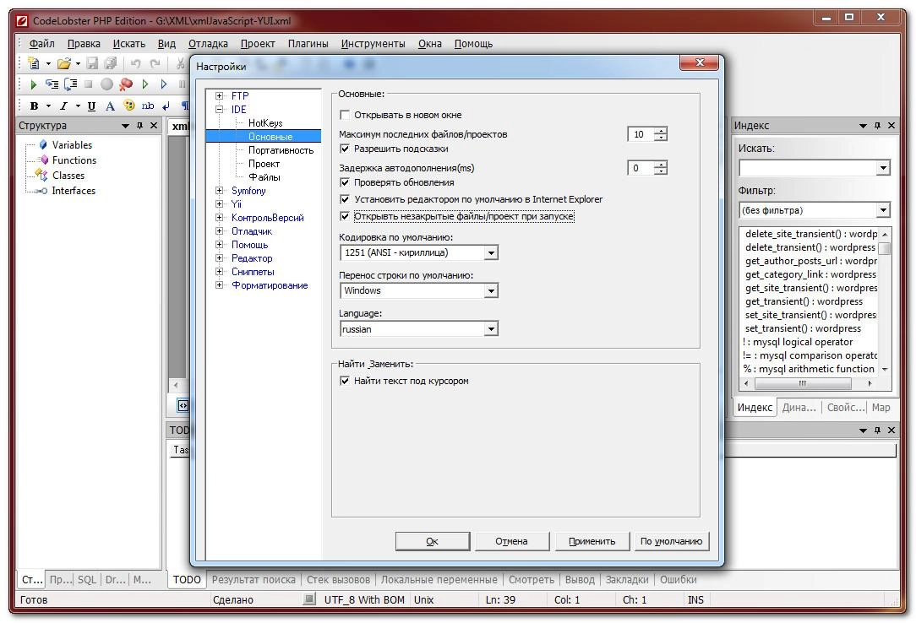Expand the FTP tree node
Viewport: 916px width, 623px height.
tap(220, 95)
